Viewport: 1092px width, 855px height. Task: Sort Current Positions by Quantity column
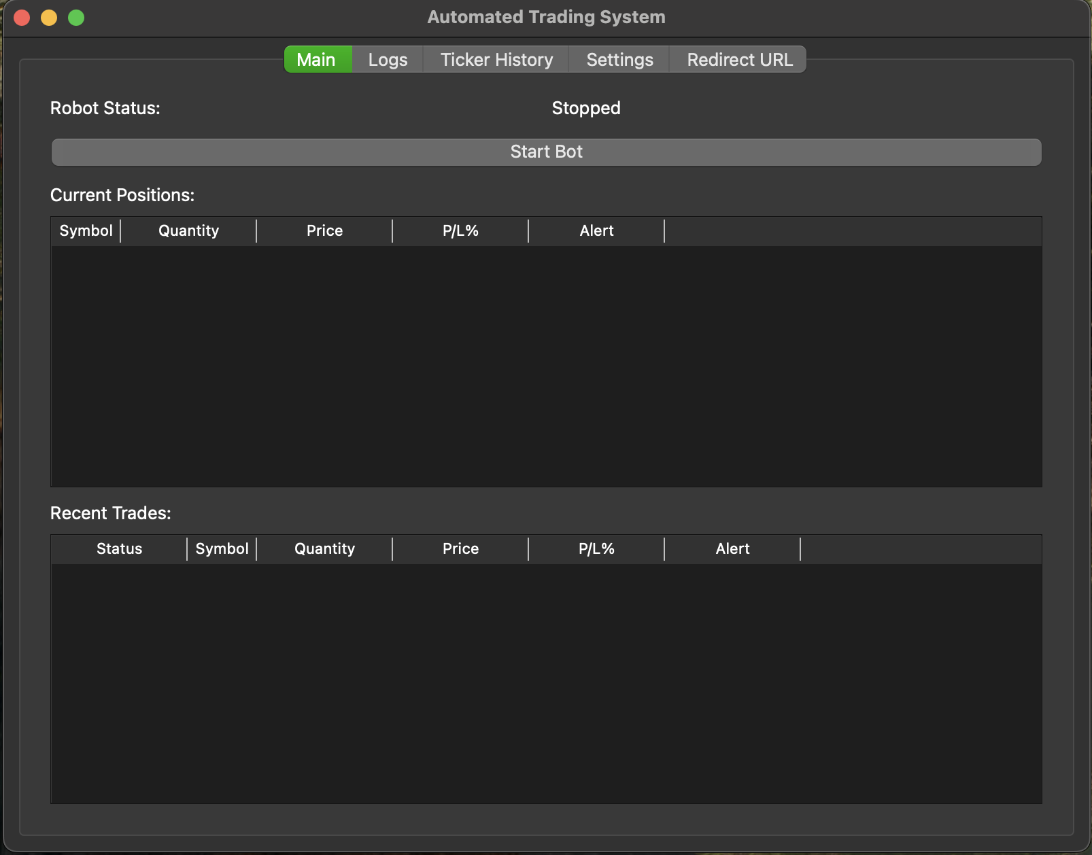(188, 231)
